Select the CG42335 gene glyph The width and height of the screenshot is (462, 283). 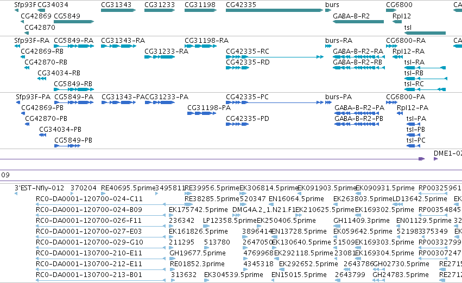pyautogui.click(x=274, y=10)
